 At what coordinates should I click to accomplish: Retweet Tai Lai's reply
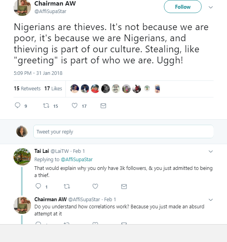tap(67, 187)
